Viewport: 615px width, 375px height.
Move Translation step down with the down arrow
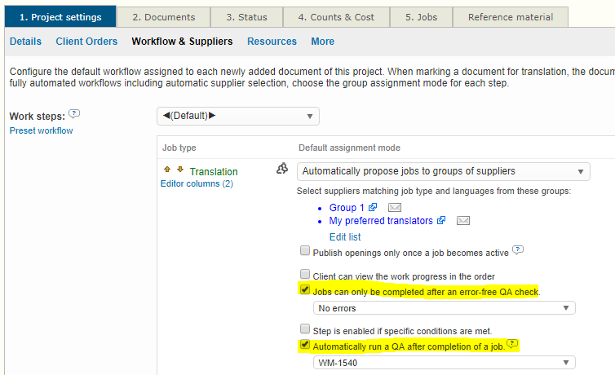click(x=180, y=170)
